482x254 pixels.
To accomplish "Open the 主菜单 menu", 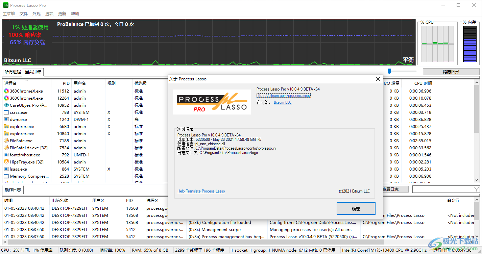I will tap(9, 14).
